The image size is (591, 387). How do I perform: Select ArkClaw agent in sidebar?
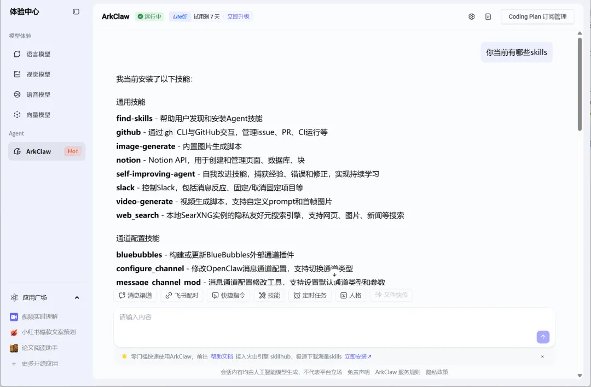coord(47,151)
